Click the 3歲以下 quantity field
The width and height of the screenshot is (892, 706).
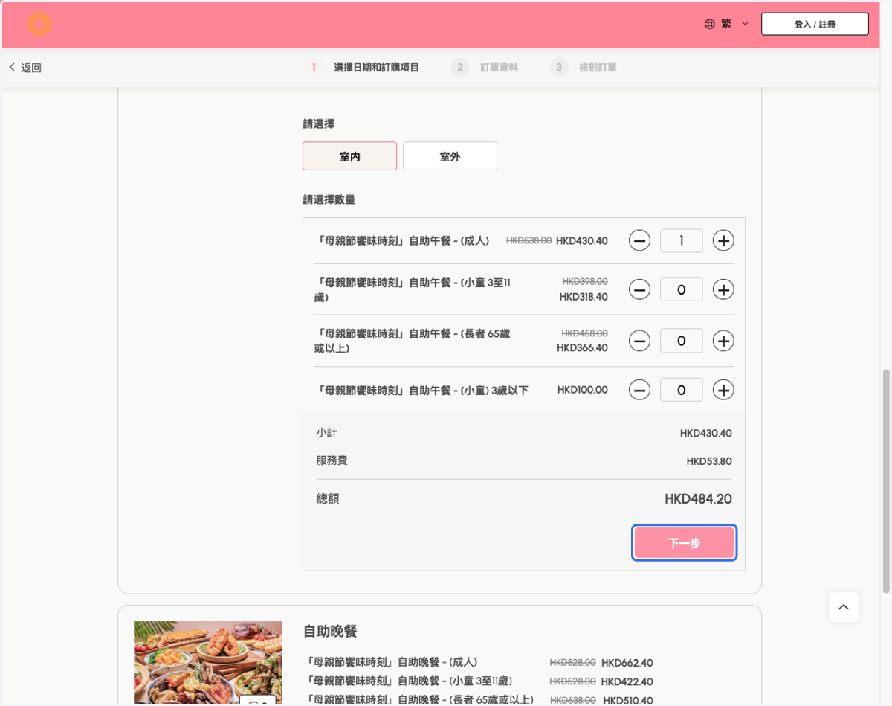[x=681, y=390]
